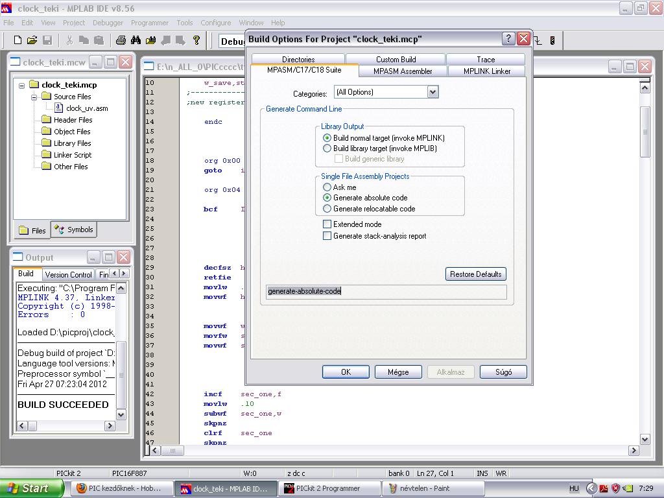The image size is (664, 498).
Task: Click the Open File toolbar icon
Action: click(32, 40)
